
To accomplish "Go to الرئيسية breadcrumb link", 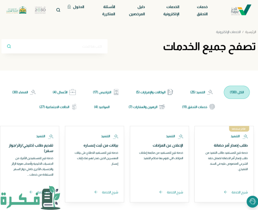I will click(x=251, y=32).
